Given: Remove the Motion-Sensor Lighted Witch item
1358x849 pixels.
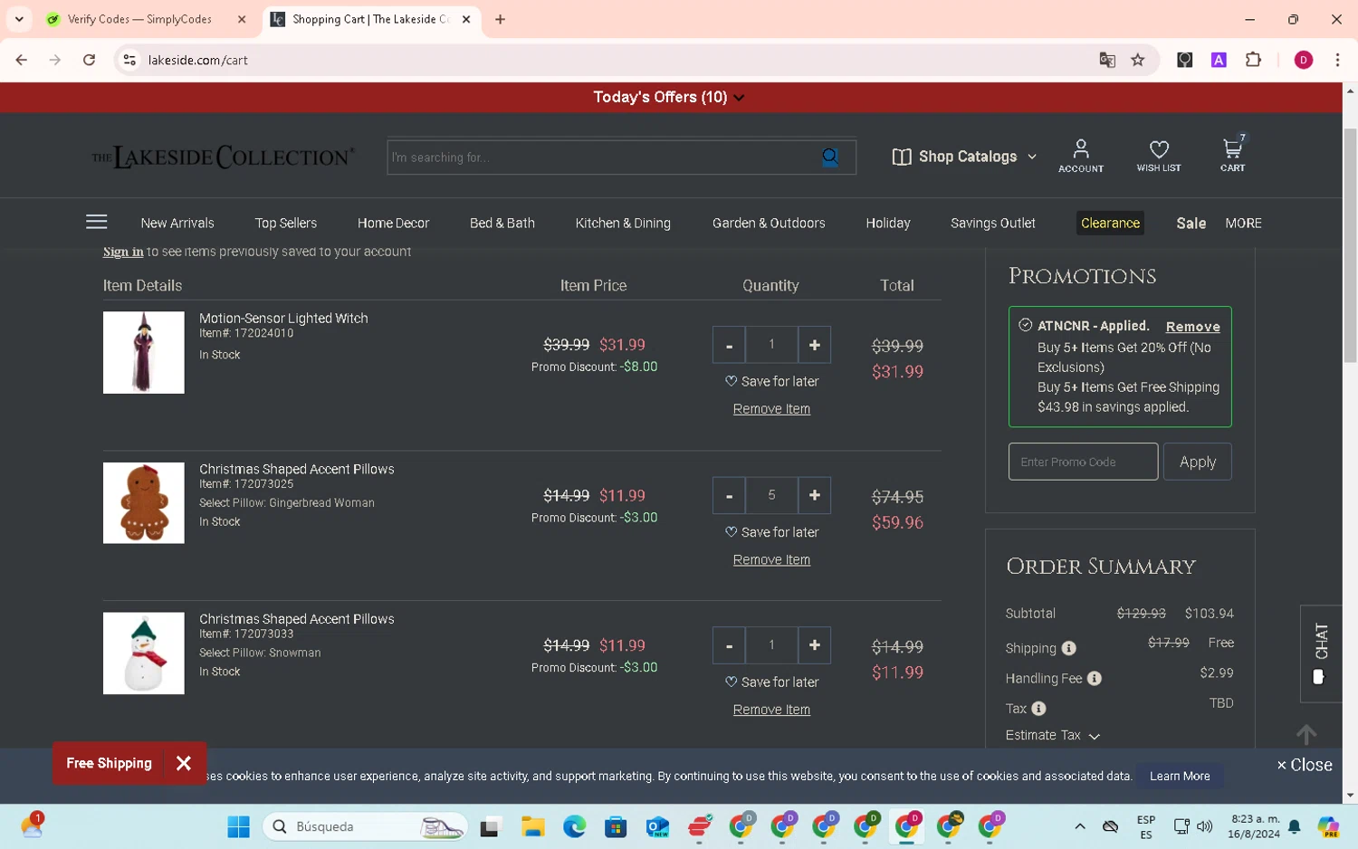Looking at the screenshot, I should click(x=771, y=409).
